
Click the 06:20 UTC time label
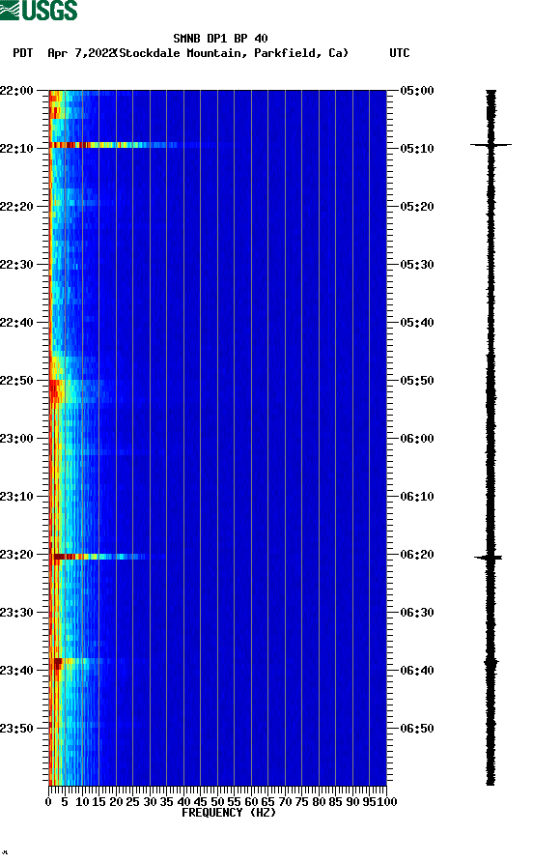pos(417,555)
